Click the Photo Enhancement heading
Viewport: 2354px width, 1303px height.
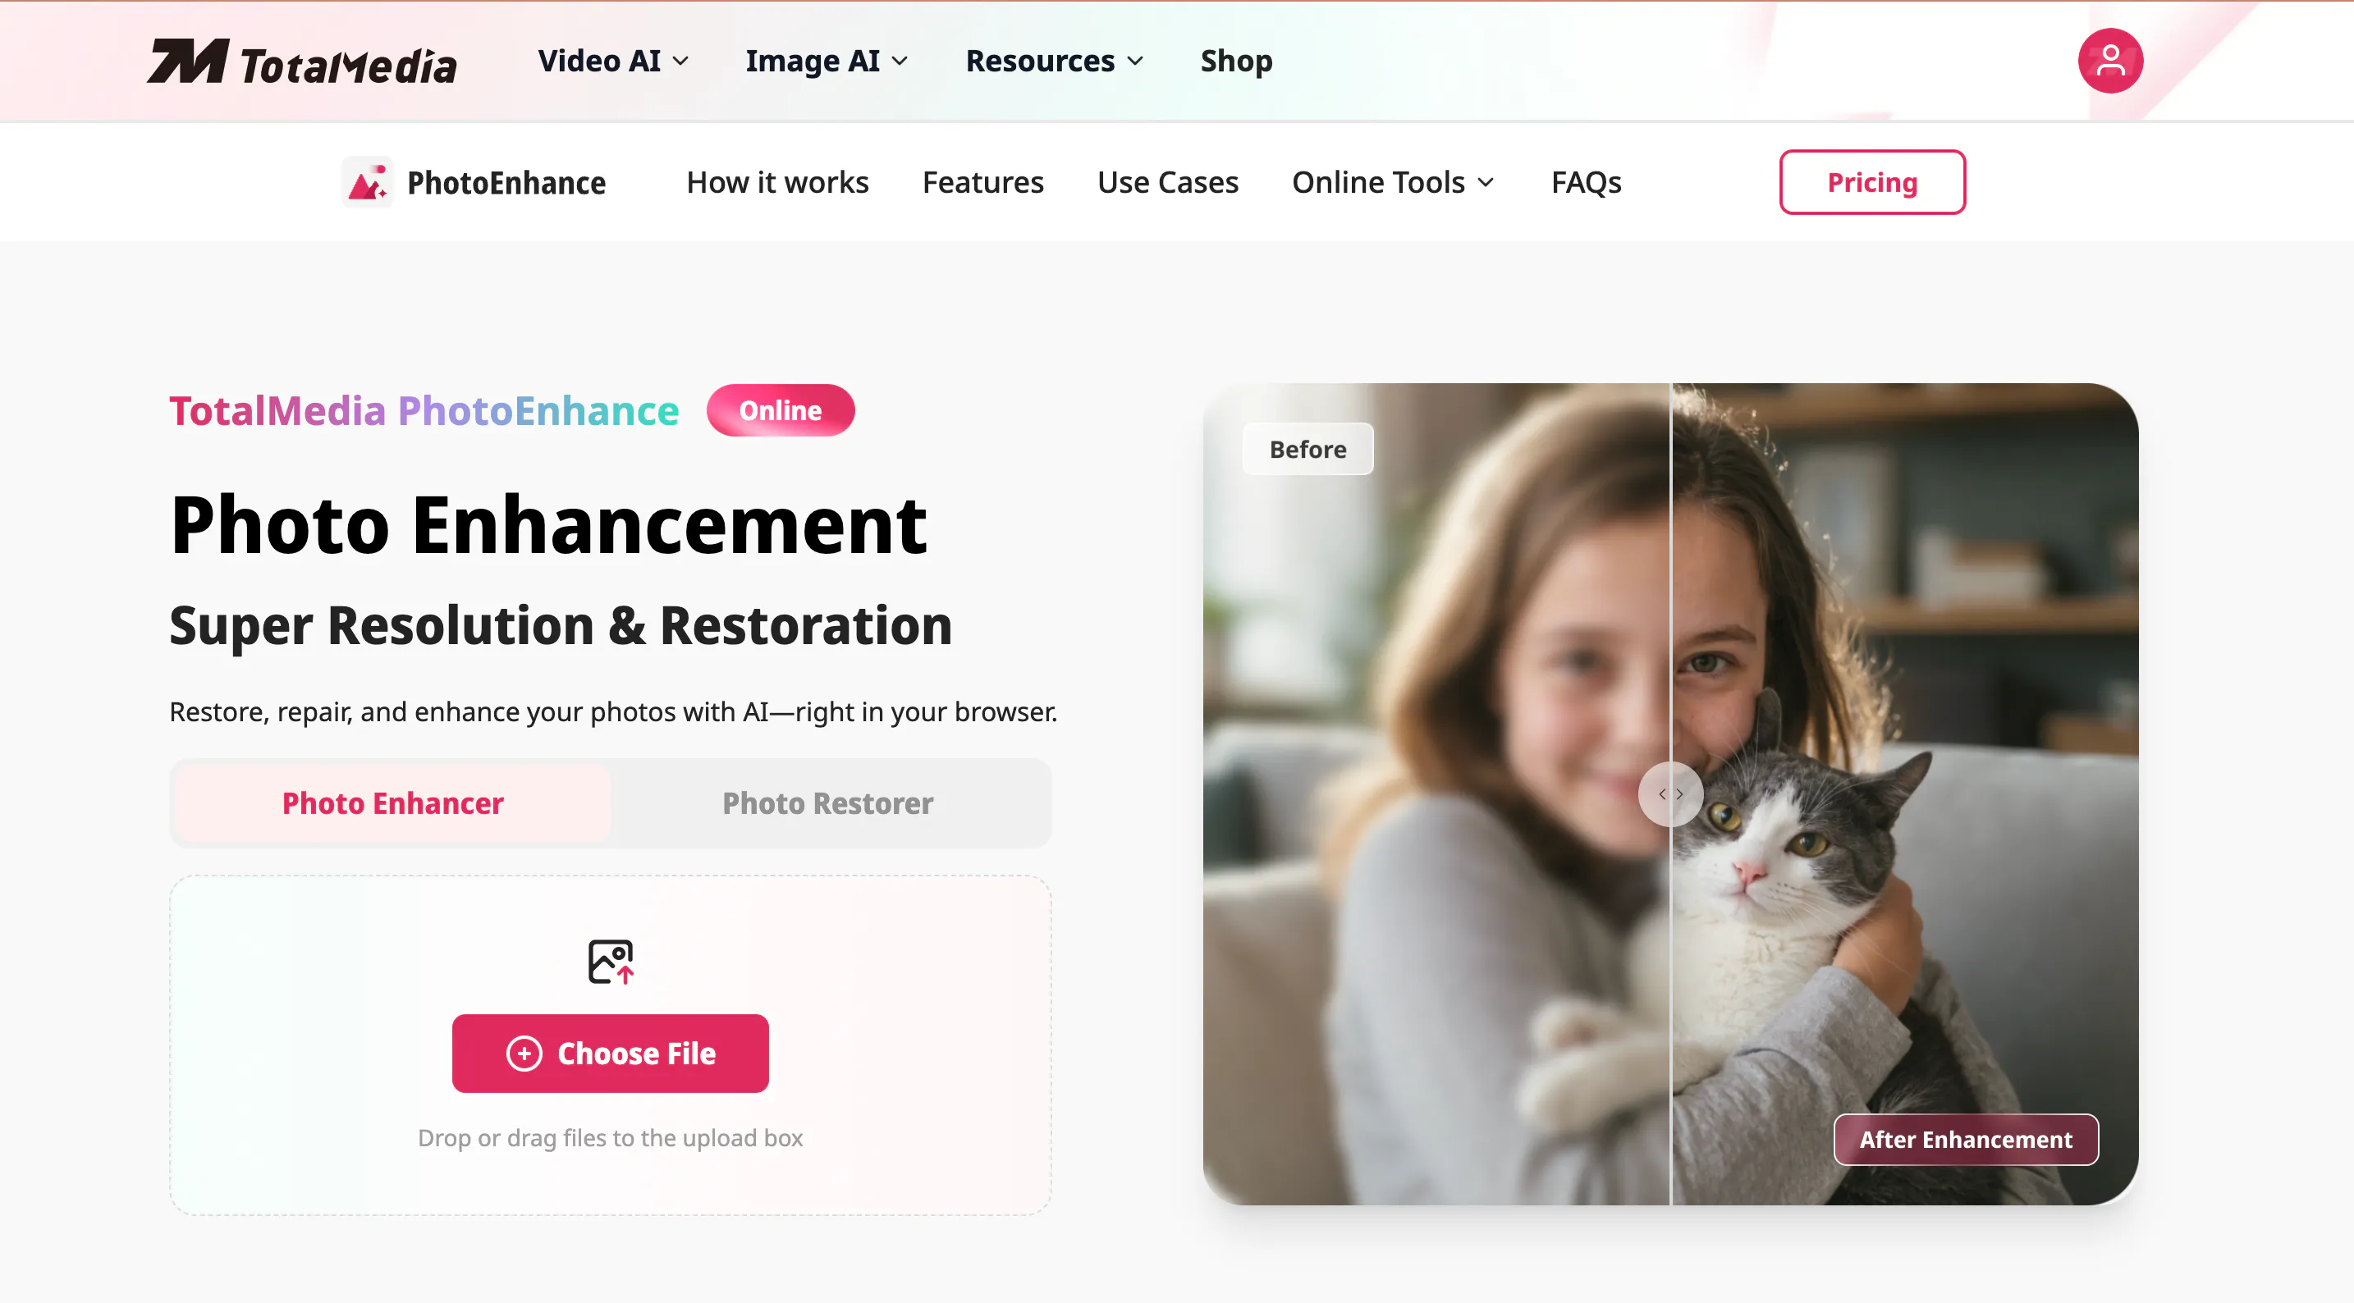click(548, 524)
